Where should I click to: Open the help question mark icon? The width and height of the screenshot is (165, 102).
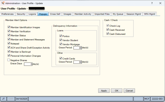coord(152,3)
